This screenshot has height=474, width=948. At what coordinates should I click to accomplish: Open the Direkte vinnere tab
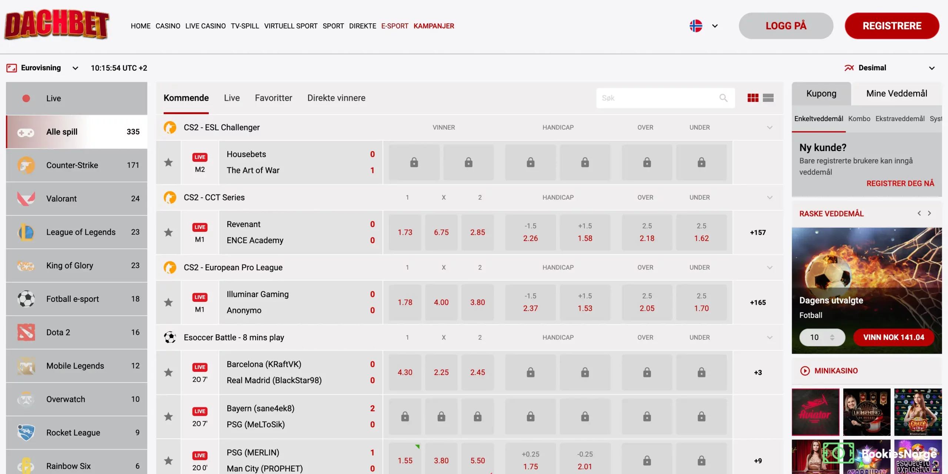336,98
